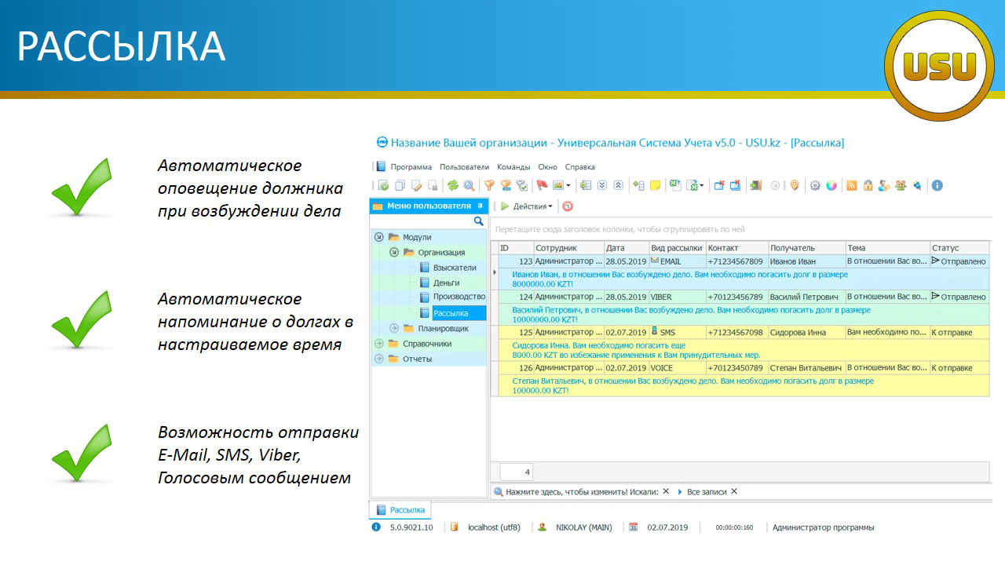The image size is (1005, 565).
Task: Expand the Справочники tree node
Action: pyautogui.click(x=379, y=344)
